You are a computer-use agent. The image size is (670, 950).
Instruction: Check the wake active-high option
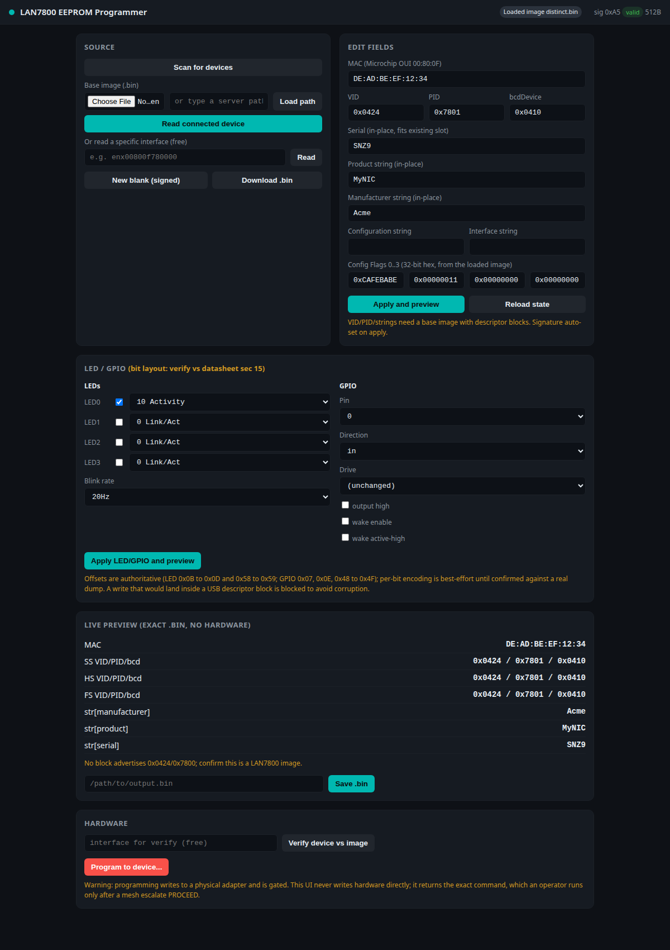345,538
